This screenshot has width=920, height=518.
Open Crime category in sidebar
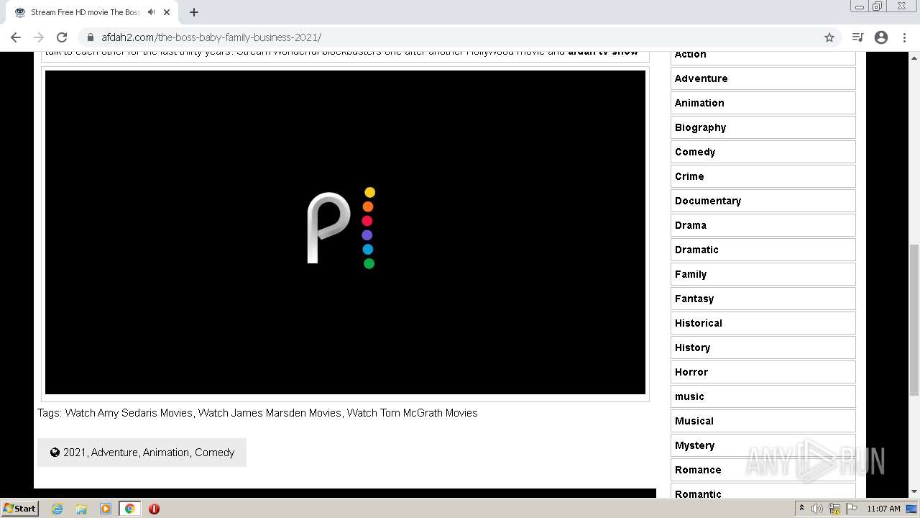[763, 176]
